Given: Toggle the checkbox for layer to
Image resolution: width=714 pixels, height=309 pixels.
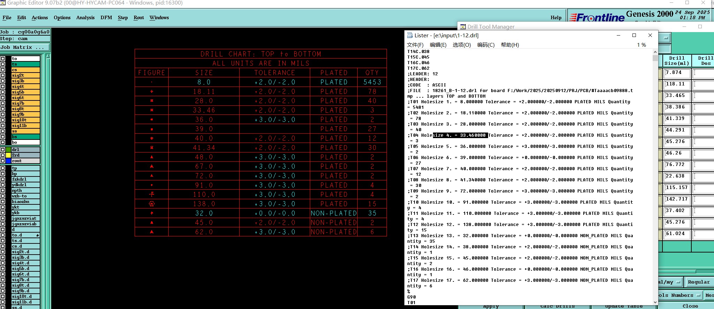Looking at the screenshot, I should pyautogui.click(x=3, y=59).
